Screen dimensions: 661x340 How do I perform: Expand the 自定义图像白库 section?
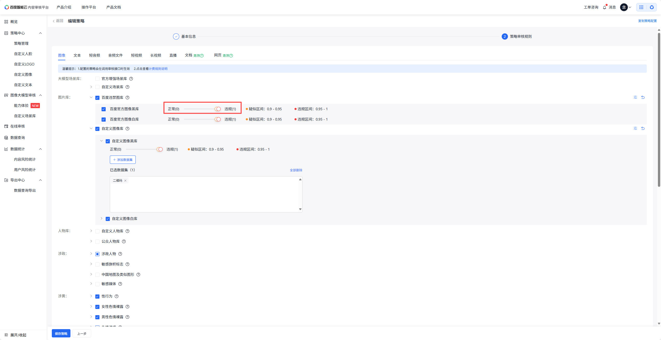point(102,219)
